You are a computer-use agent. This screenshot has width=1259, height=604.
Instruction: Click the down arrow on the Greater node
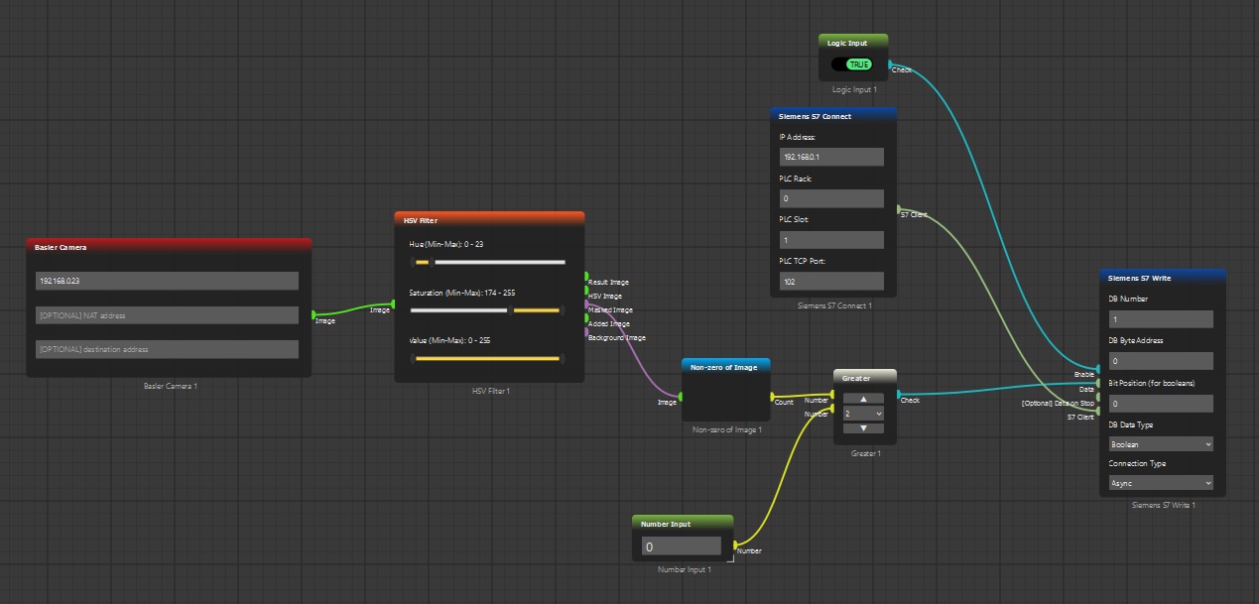(861, 428)
